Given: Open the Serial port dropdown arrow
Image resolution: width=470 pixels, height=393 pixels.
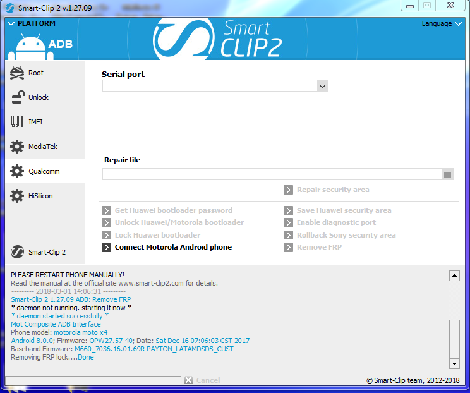Looking at the screenshot, I should click(323, 86).
